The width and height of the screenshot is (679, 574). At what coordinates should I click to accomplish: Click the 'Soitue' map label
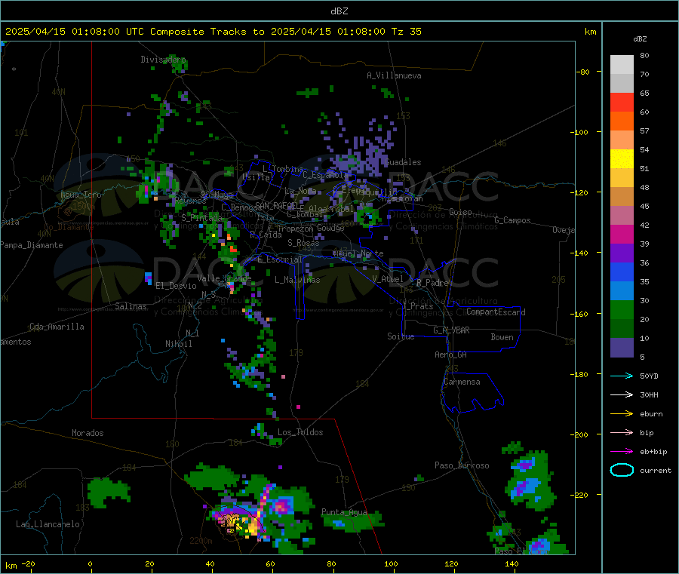click(x=401, y=336)
